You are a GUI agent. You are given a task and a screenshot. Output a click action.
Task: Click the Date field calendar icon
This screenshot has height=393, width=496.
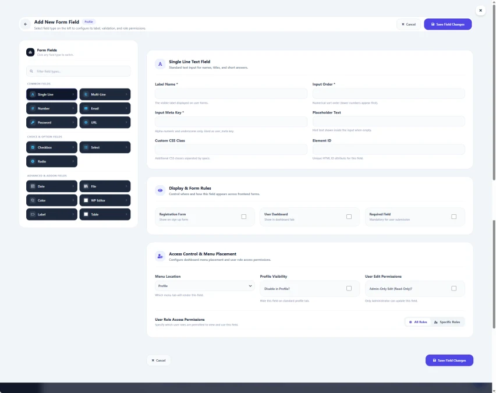pyautogui.click(x=33, y=186)
